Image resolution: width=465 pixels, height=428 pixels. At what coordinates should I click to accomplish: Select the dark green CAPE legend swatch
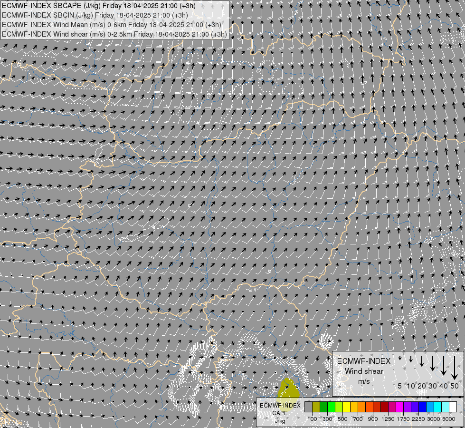tap(324, 407)
